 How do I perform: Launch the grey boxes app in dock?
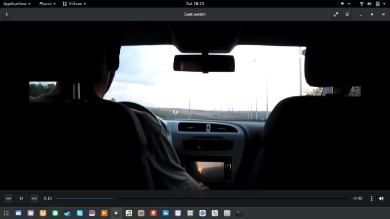(x=190, y=213)
